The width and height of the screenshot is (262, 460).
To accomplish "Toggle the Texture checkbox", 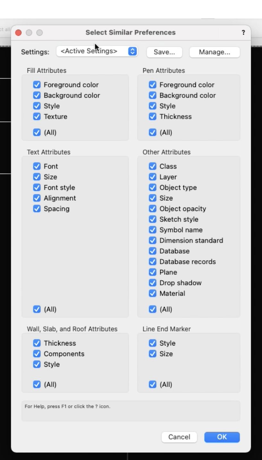I will point(37,117).
